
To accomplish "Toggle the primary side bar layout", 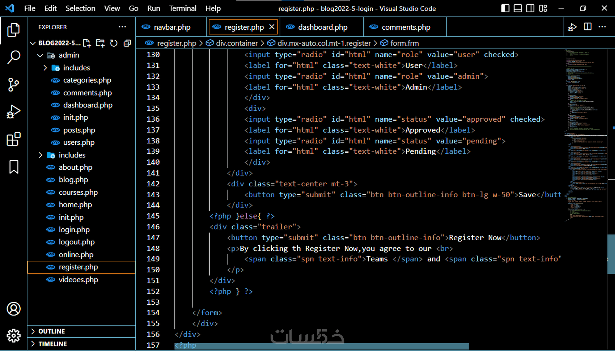I will [x=505, y=8].
